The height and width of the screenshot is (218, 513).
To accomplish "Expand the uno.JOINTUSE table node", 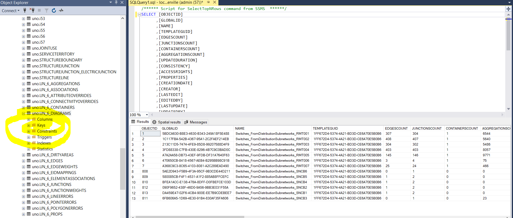I will pyautogui.click(x=23, y=48).
